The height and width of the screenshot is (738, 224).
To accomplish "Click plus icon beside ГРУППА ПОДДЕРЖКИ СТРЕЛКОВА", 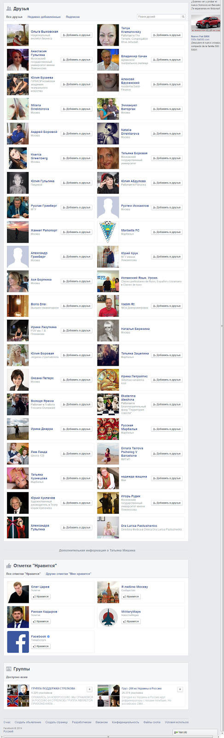I will (90, 689).
